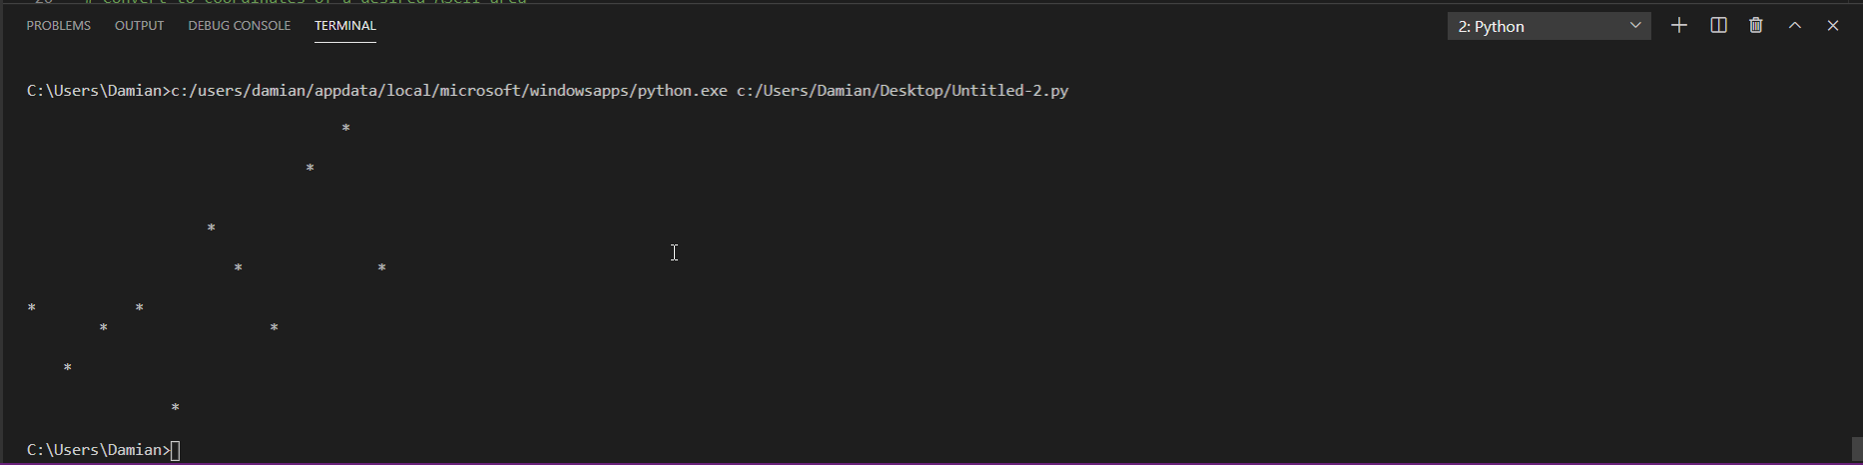Click the Untitled-2.py file path in terminal

[x=903, y=91]
